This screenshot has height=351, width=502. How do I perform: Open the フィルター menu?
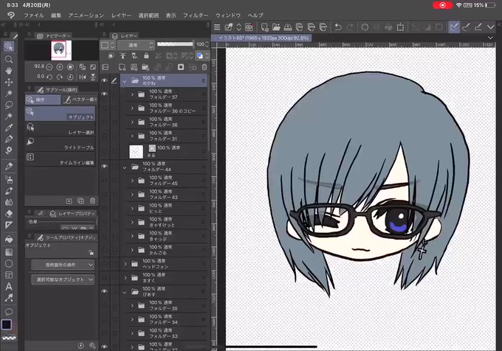(196, 15)
